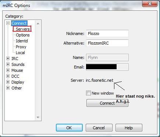Select Identd in the category tree
Viewport: 160px width, 137px height.
(x=22, y=41)
